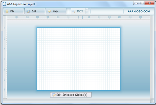The image size is (156, 105).
Task: Click the ruler corner where both rulers meet
Action: click(5, 17)
